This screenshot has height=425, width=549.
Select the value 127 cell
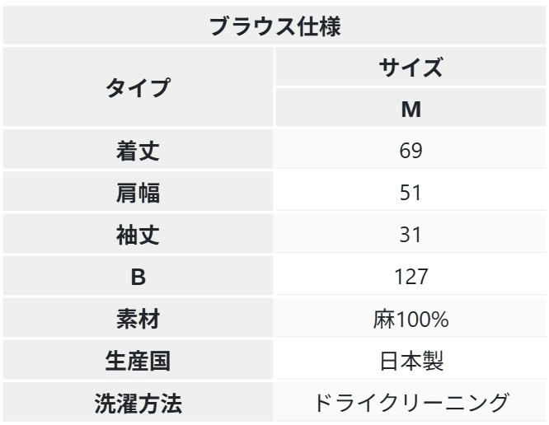tap(411, 278)
